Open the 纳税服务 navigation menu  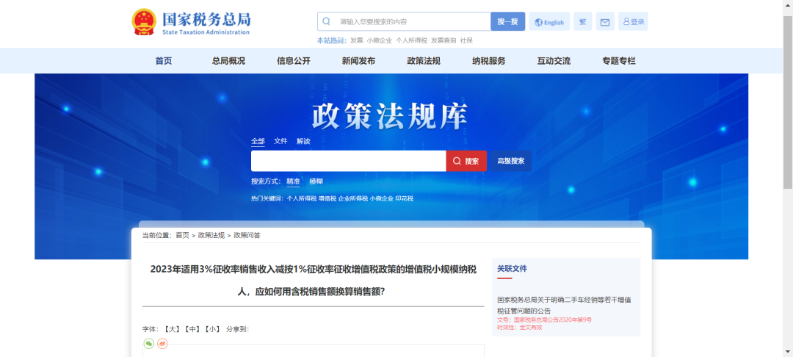[x=488, y=61]
